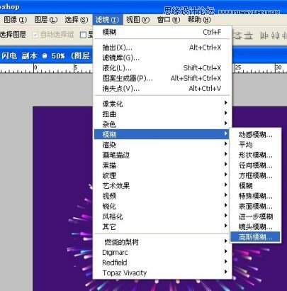Select highlighted 模糊 submenu entry
287x291 pixels.
tap(162, 134)
